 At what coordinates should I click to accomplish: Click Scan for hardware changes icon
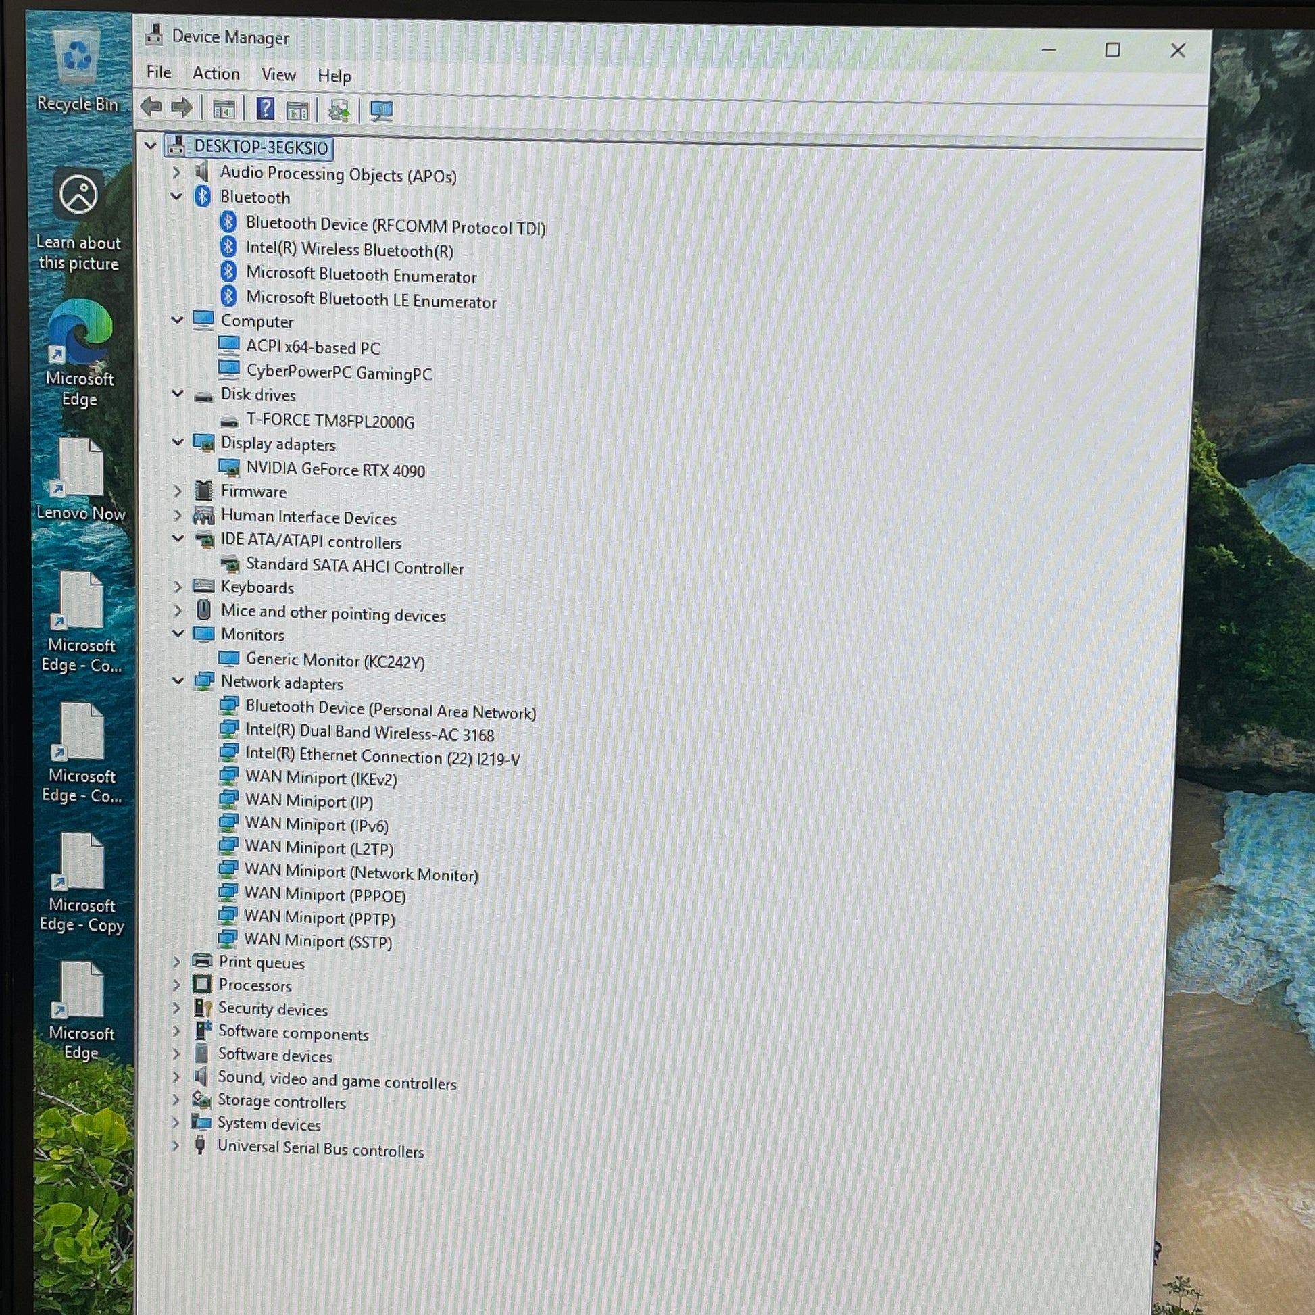(381, 111)
